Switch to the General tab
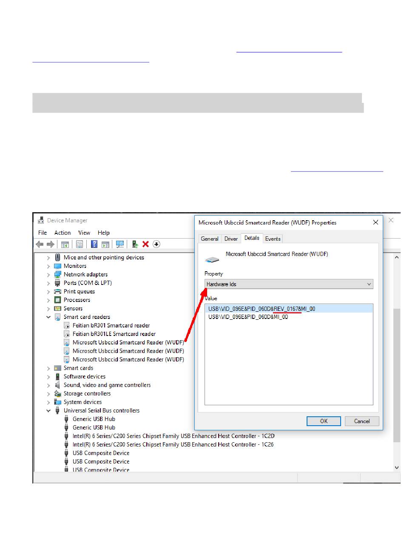Image resolution: width=404 pixels, height=546 pixels. pyautogui.click(x=210, y=239)
